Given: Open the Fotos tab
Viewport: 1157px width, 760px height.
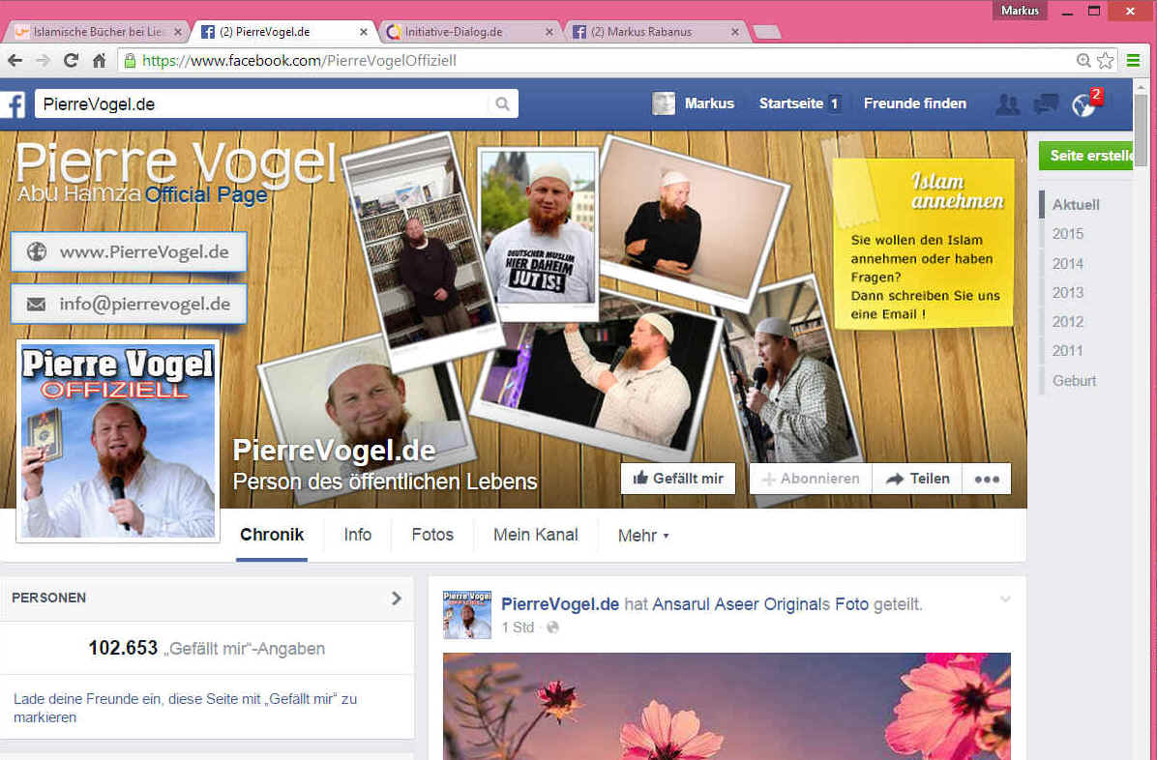Looking at the screenshot, I should [432, 535].
